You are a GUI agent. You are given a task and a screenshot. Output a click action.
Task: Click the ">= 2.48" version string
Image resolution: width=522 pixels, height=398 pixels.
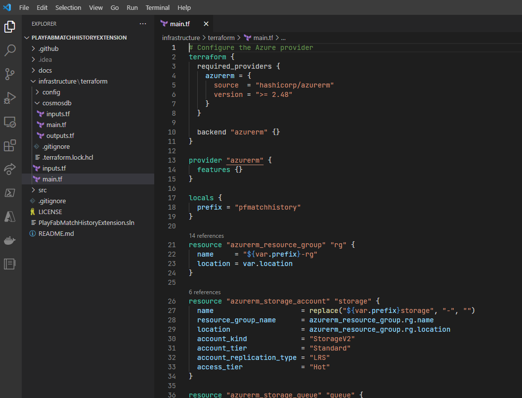[274, 94]
